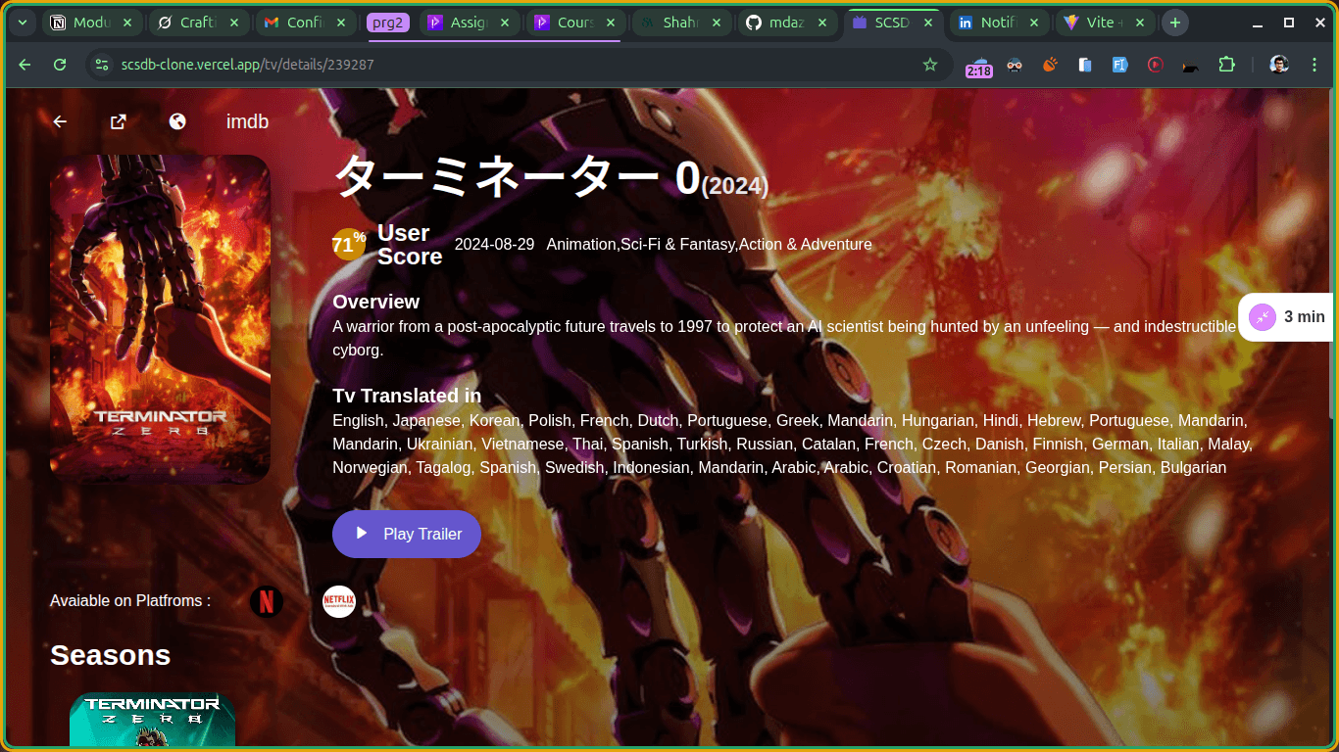Click the 71% user score badge
Screen dimensions: 1339x752
coord(348,245)
